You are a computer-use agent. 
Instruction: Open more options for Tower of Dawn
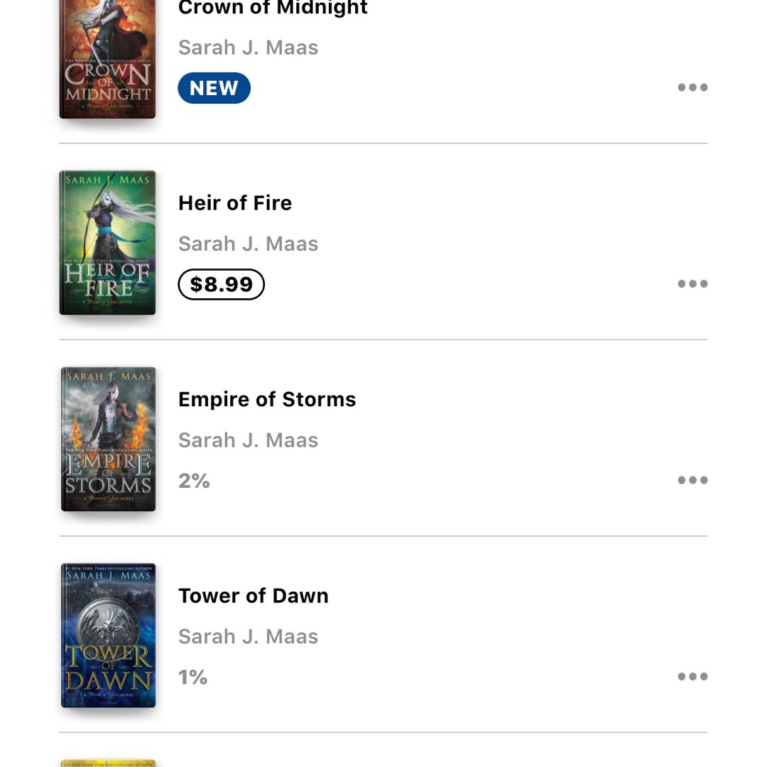(x=692, y=677)
